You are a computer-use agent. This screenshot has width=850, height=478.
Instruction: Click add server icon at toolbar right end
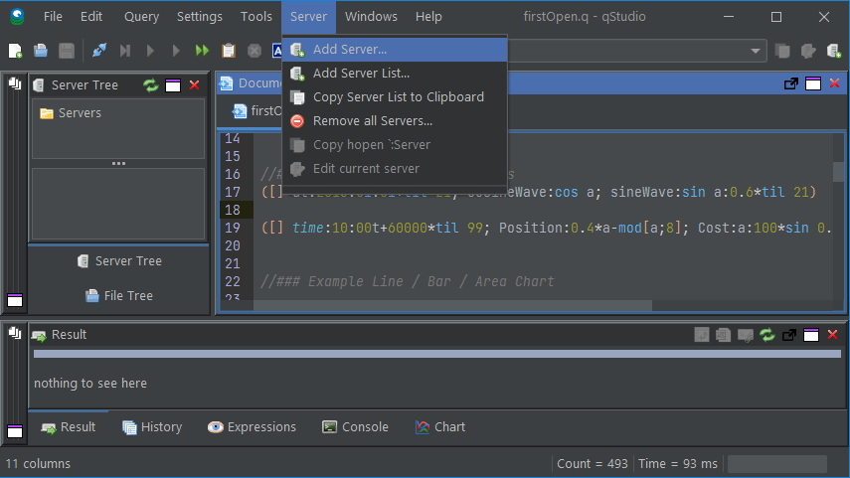click(834, 51)
